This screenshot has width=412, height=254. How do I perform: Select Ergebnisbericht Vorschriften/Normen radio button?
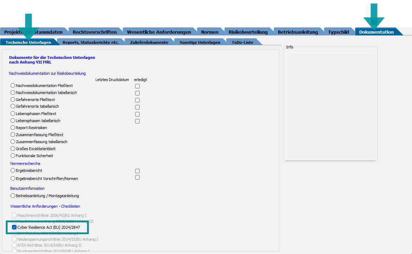point(13,179)
